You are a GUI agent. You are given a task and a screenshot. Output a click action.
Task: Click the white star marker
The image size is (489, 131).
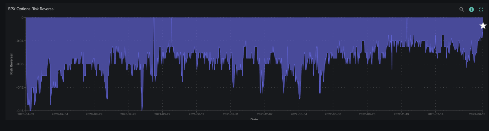click(x=483, y=26)
